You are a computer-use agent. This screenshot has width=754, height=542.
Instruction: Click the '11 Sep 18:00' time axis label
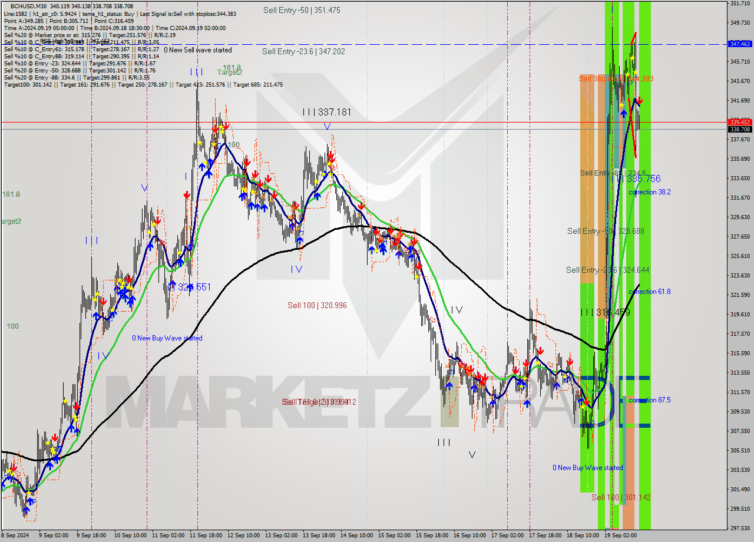coord(206,536)
